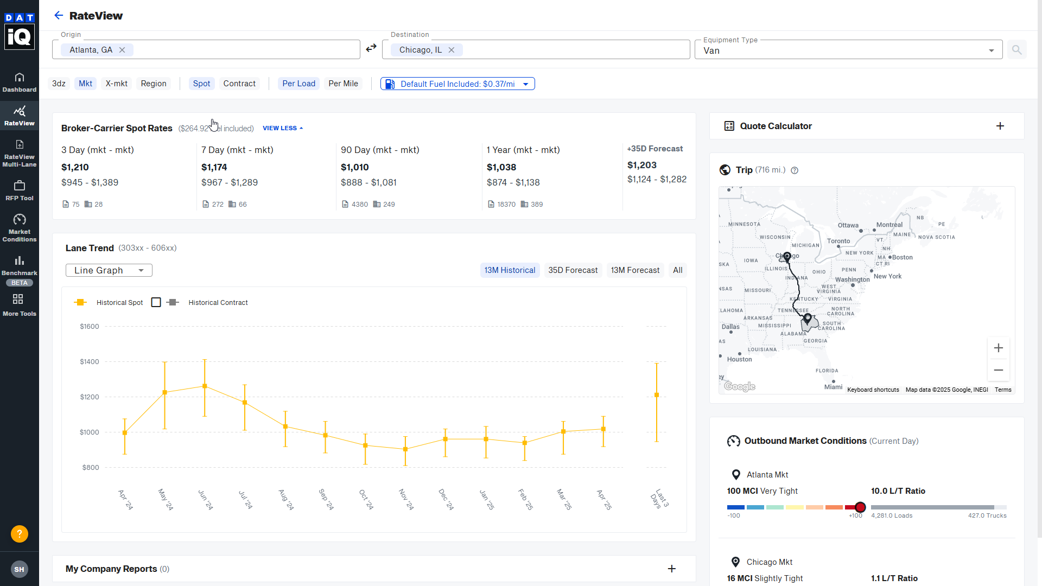1042x586 pixels.
Task: Open the Line Graph dropdown
Action: pos(109,270)
